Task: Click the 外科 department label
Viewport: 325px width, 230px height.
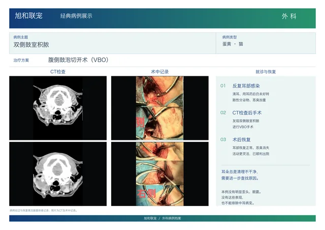Action: pos(289,16)
